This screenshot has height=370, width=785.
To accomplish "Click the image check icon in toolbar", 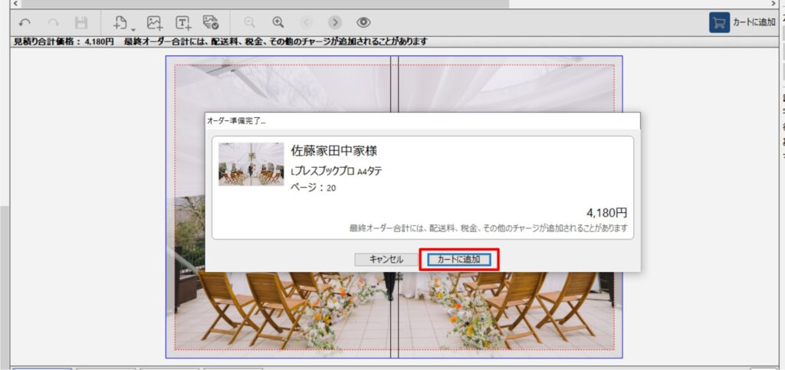I will [x=211, y=23].
